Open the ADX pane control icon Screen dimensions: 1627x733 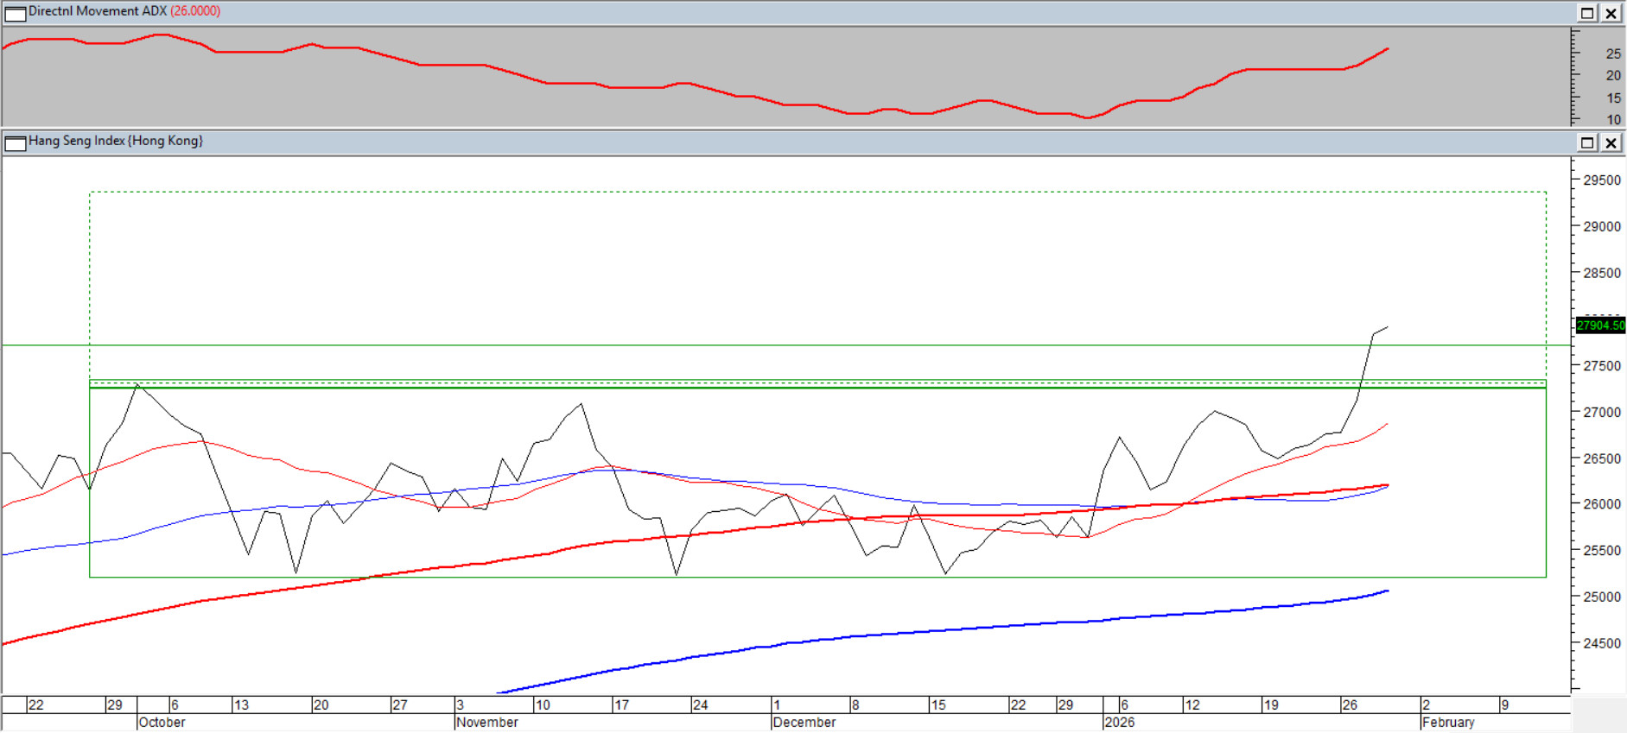(x=16, y=13)
